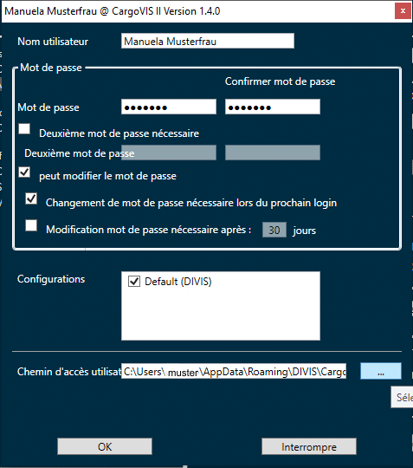
Task: Click the user access path field
Action: (x=234, y=371)
